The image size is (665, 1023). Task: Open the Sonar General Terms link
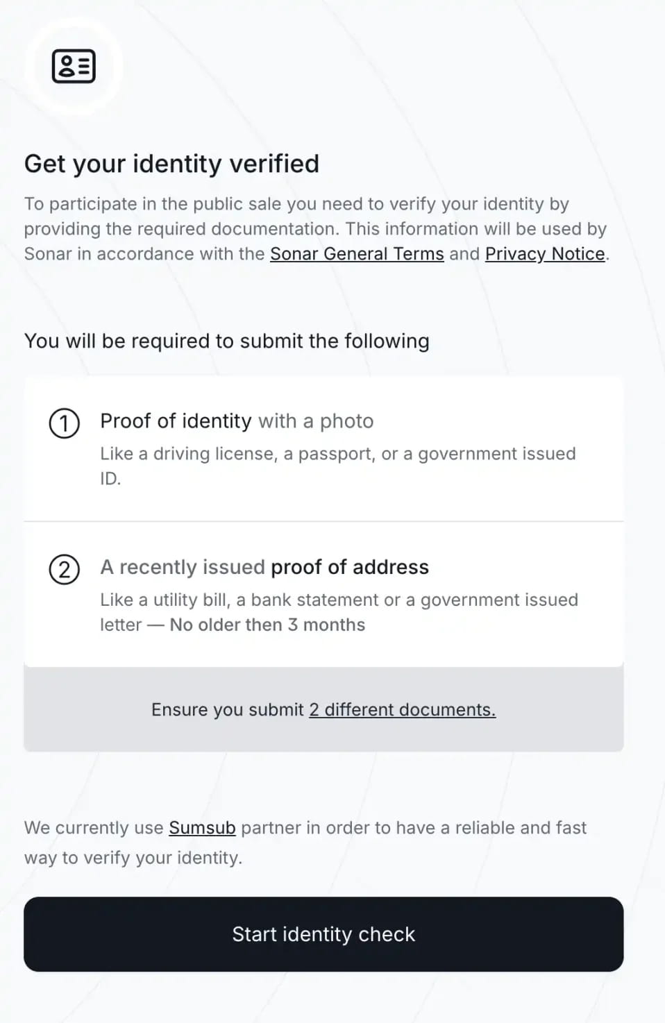pos(357,254)
